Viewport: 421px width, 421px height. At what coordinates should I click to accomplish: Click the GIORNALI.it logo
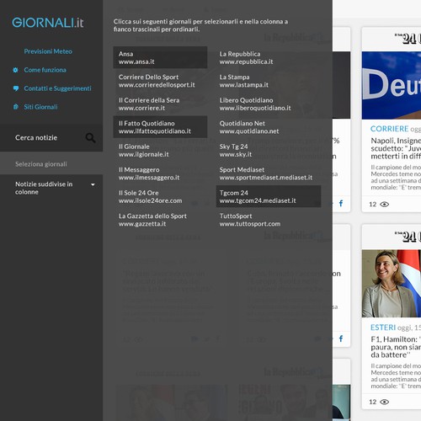point(48,23)
